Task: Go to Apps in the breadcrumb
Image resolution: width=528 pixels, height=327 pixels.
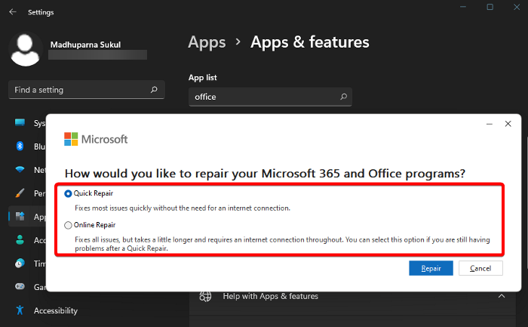Action: [207, 42]
